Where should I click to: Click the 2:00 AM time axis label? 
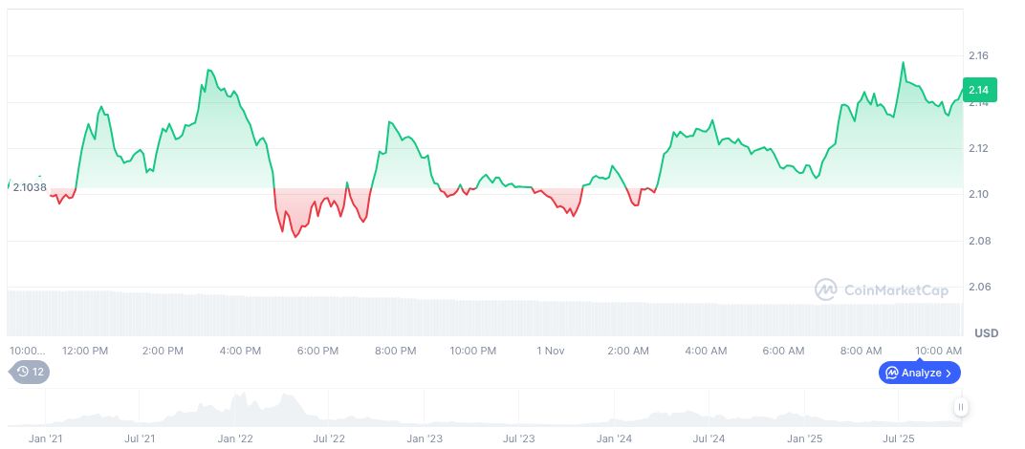tap(628, 351)
